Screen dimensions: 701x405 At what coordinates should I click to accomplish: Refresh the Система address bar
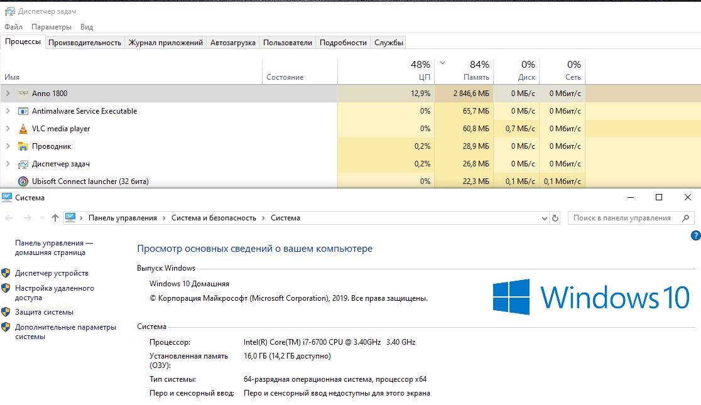tap(555, 218)
